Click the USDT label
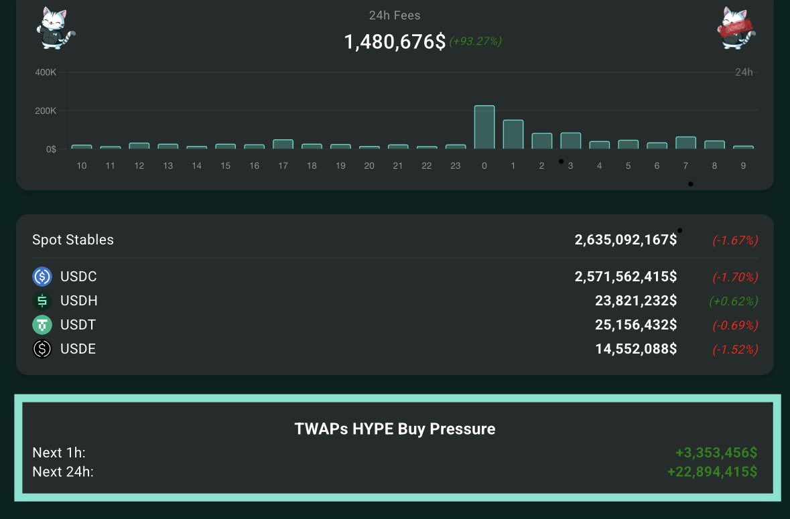790x519 pixels. [78, 325]
